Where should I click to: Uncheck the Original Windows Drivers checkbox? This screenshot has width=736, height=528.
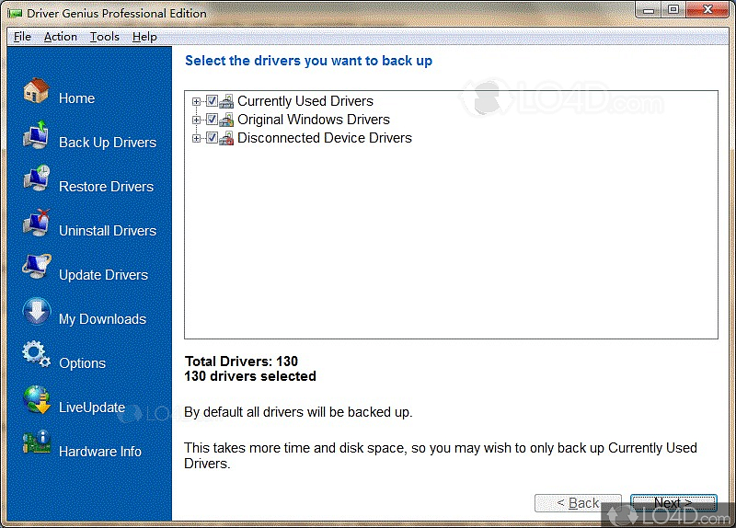[x=212, y=120]
